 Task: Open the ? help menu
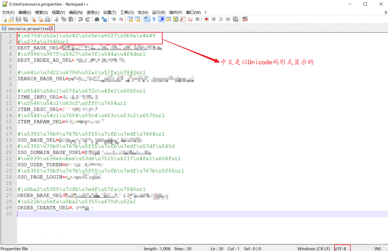(206, 12)
